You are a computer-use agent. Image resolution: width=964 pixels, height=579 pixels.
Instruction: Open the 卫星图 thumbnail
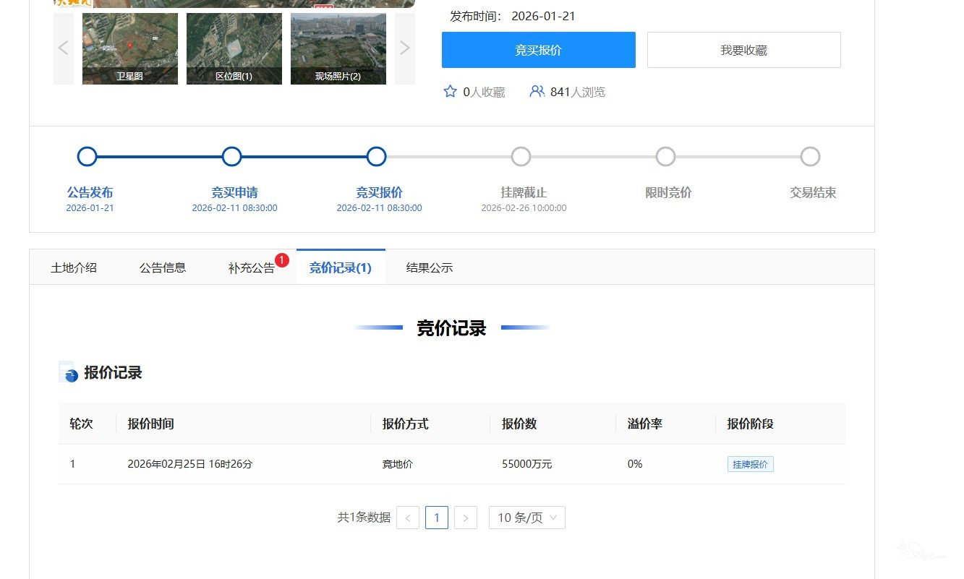(130, 48)
